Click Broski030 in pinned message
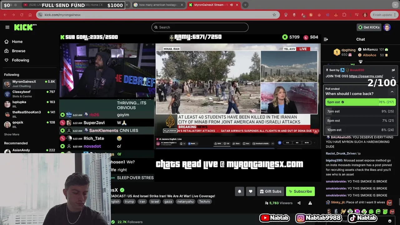This screenshot has height=225, width=400. pos(357,70)
